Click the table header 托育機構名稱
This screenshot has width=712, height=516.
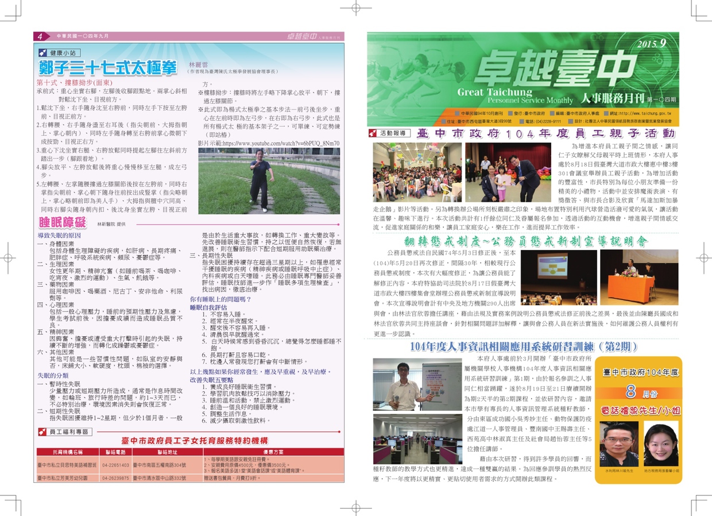tap(68, 453)
